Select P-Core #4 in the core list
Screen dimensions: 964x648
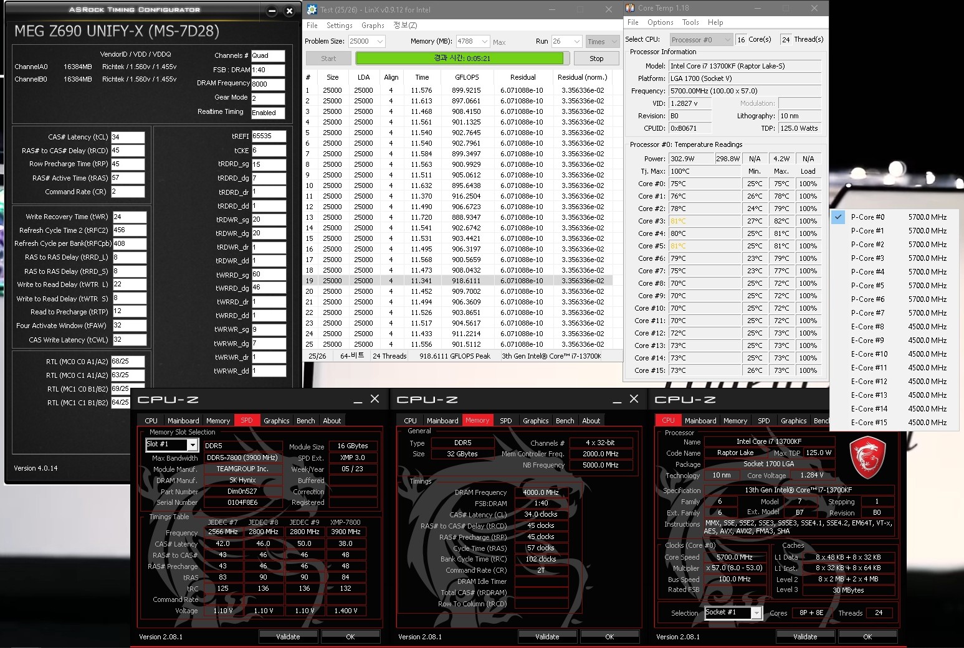click(894, 272)
